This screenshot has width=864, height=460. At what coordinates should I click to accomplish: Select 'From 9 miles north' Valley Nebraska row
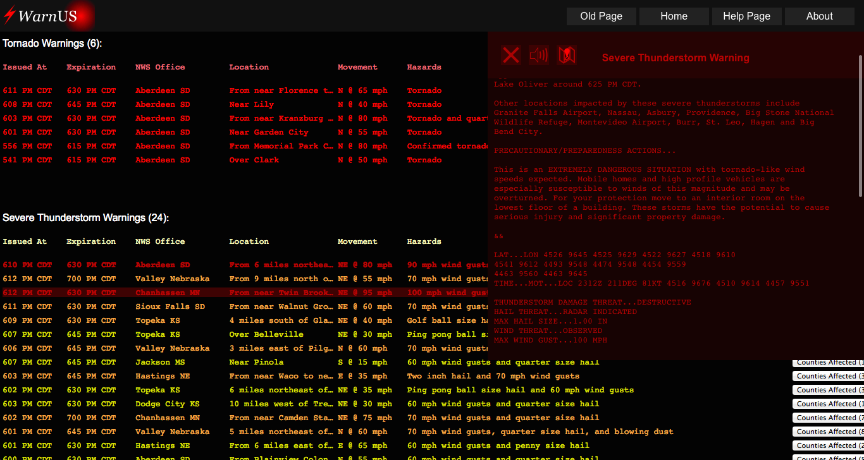pos(281,279)
